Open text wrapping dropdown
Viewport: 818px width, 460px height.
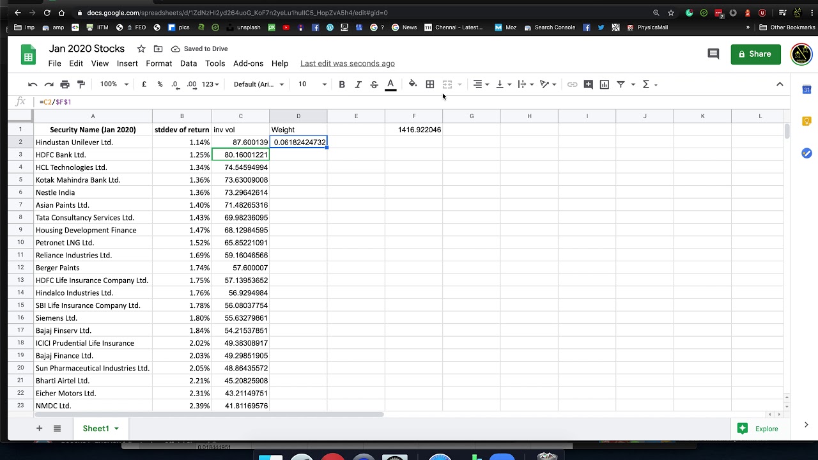(525, 84)
